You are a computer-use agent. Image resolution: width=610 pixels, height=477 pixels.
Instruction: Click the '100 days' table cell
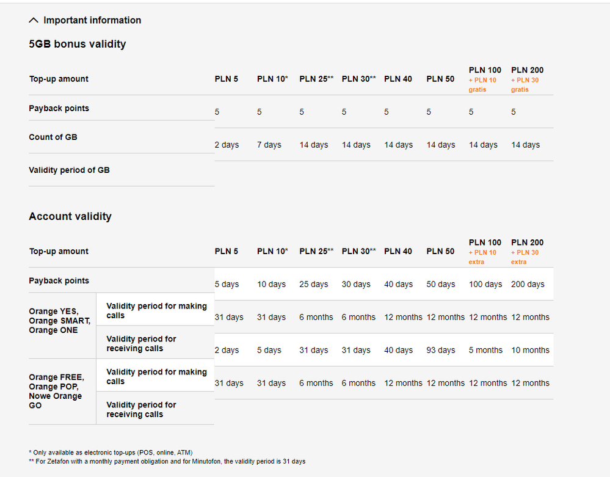coord(485,284)
